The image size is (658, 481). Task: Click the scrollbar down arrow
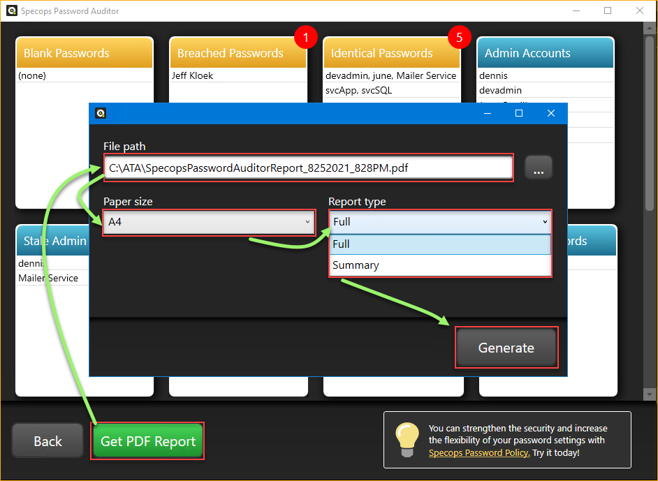649,394
